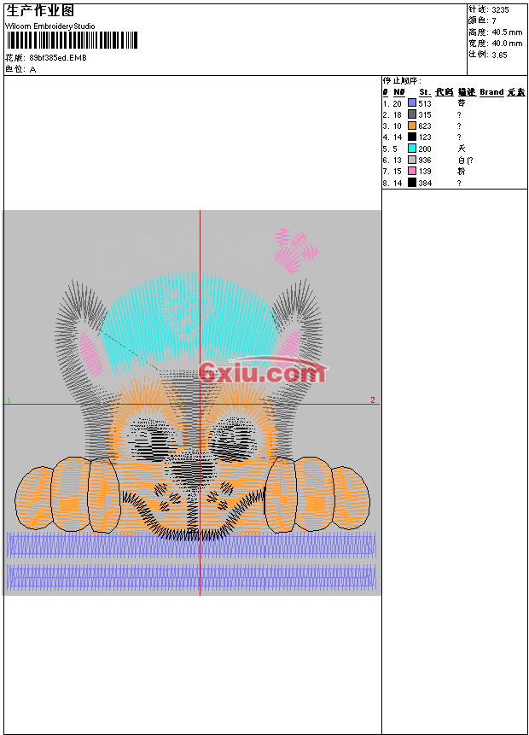This screenshot has width=529, height=735.
Task: Click thread code 384
Action: 425,184
